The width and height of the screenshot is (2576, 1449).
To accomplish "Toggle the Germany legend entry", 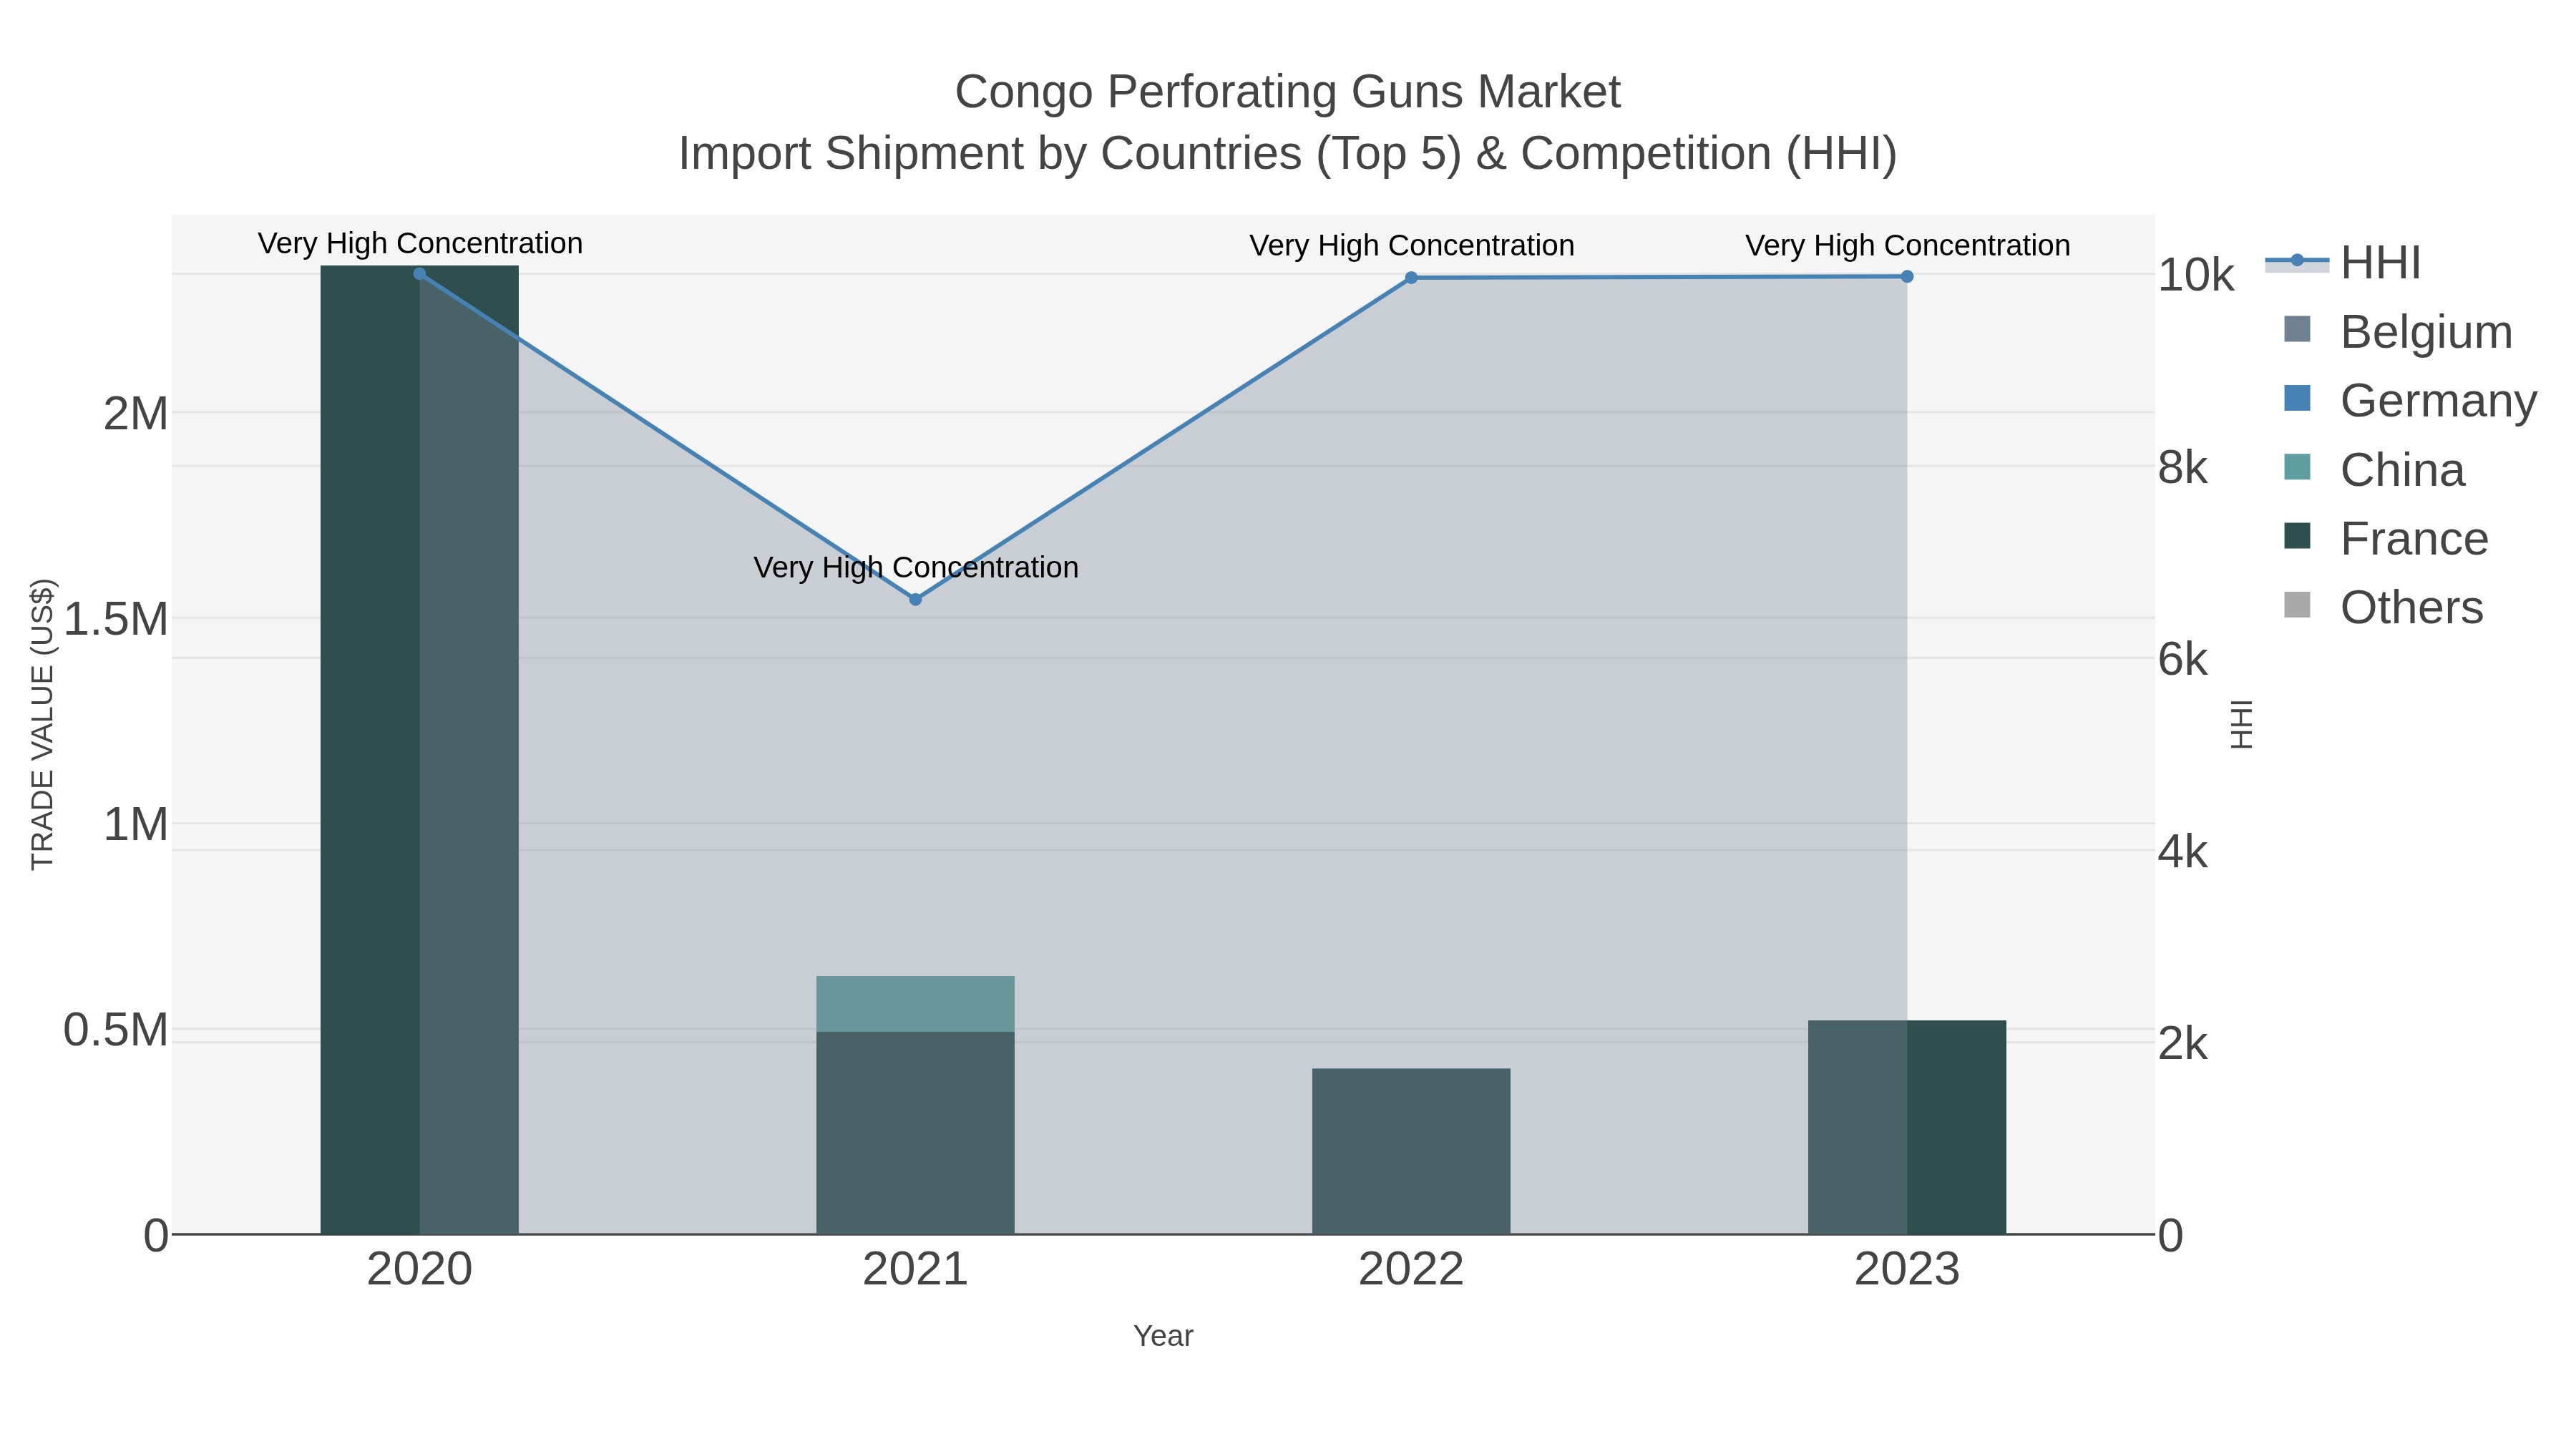I will pos(2410,401).
